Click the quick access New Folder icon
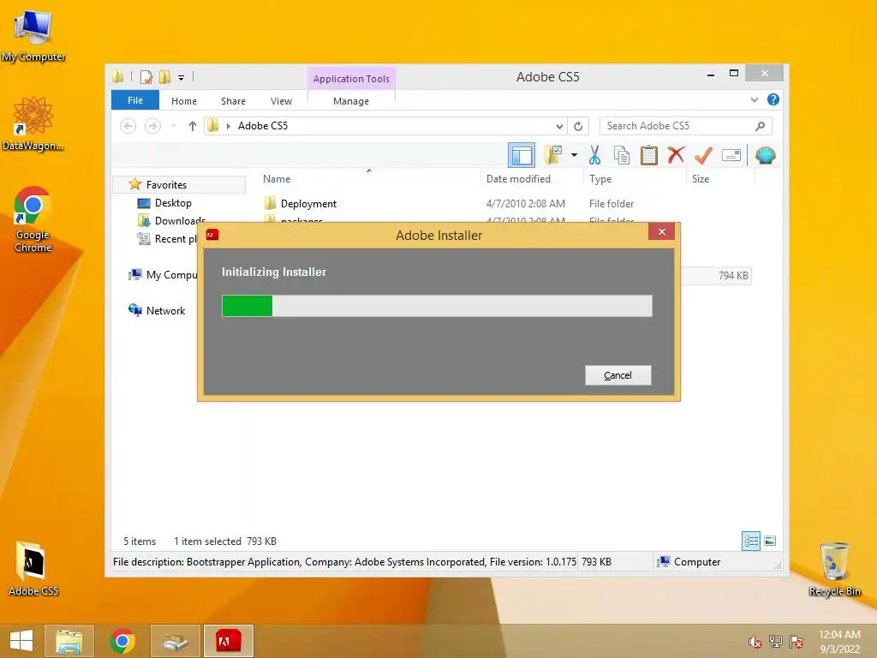 [x=164, y=77]
